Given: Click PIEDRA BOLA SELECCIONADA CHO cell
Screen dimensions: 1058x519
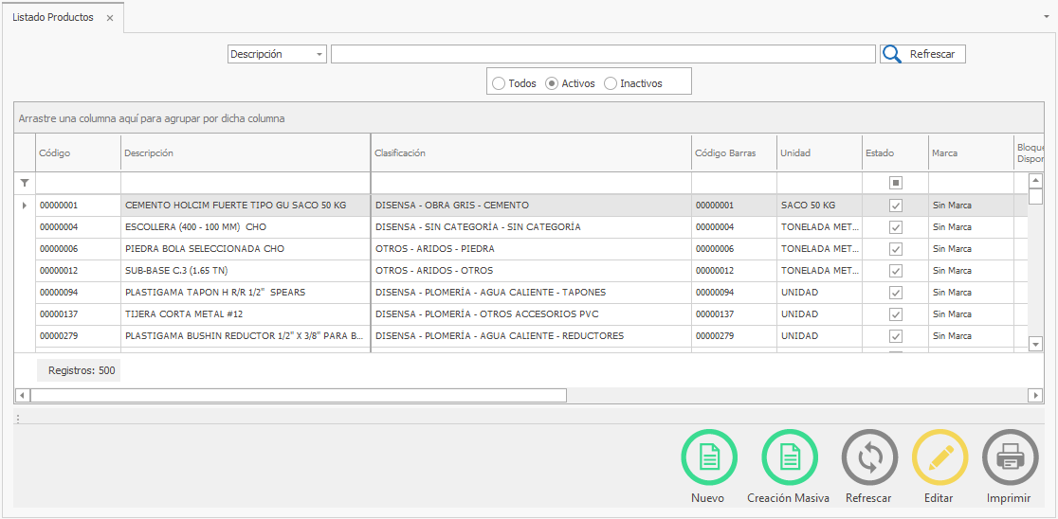Looking at the screenshot, I should pos(246,249).
